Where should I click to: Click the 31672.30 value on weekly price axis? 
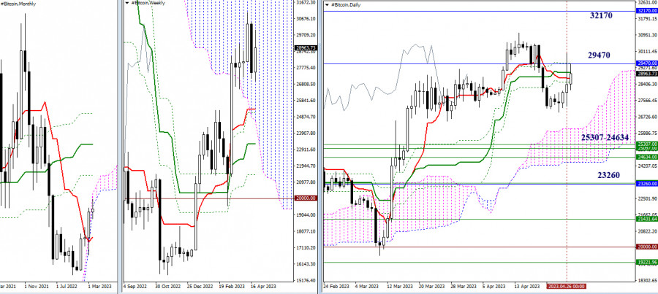(306, 2)
